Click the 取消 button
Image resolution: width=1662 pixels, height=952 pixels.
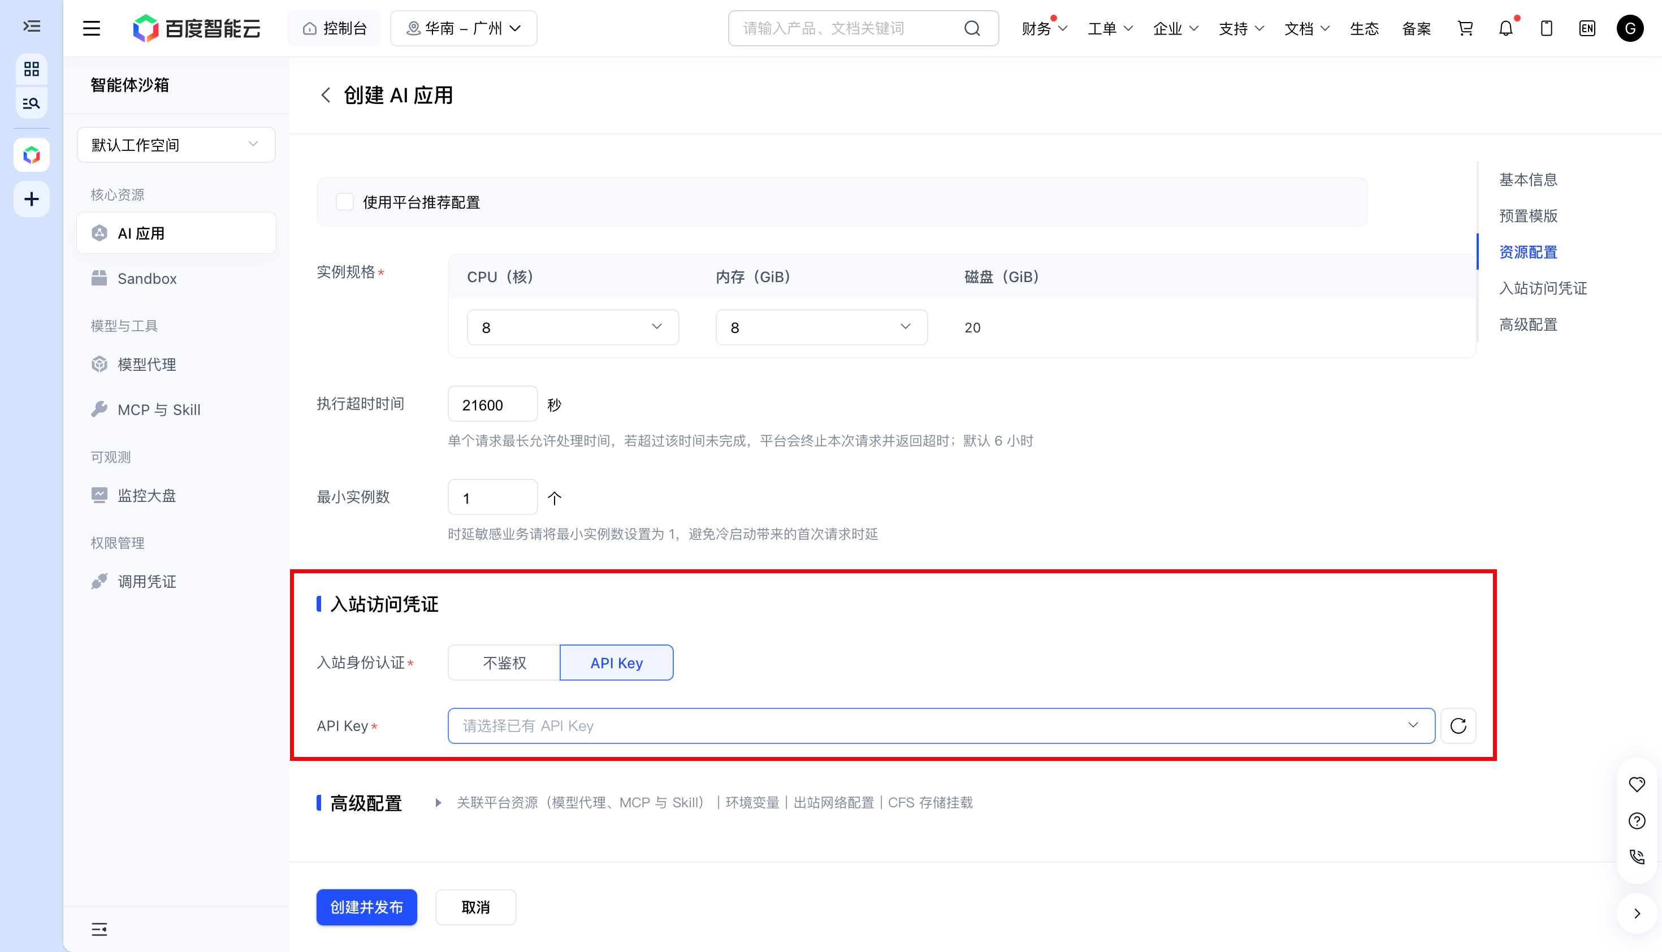click(475, 907)
